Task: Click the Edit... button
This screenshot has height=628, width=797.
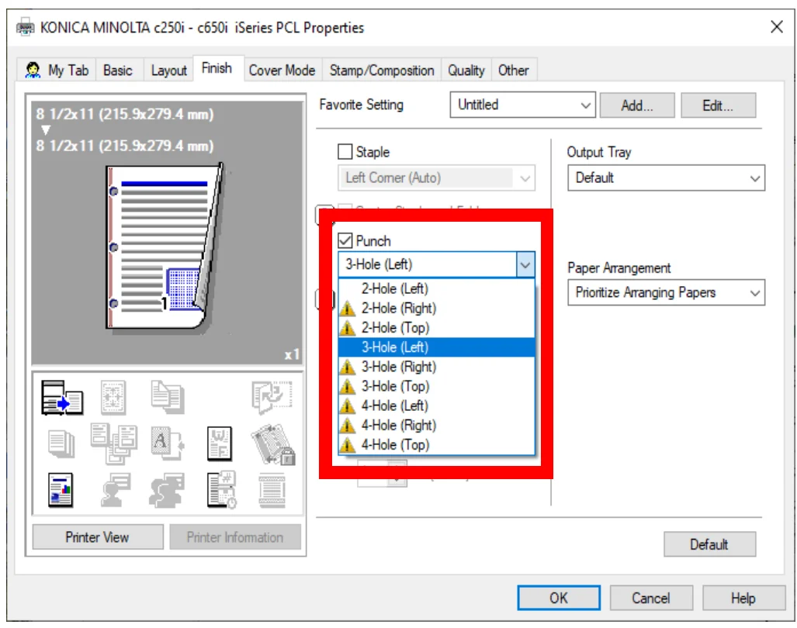Action: [x=718, y=105]
